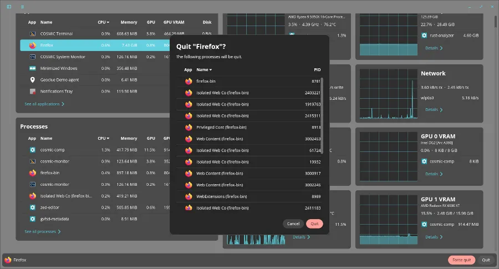Click COSMIC Terminal app icon in list

pyautogui.click(x=33, y=34)
